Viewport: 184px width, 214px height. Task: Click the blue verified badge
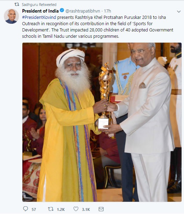62,10
